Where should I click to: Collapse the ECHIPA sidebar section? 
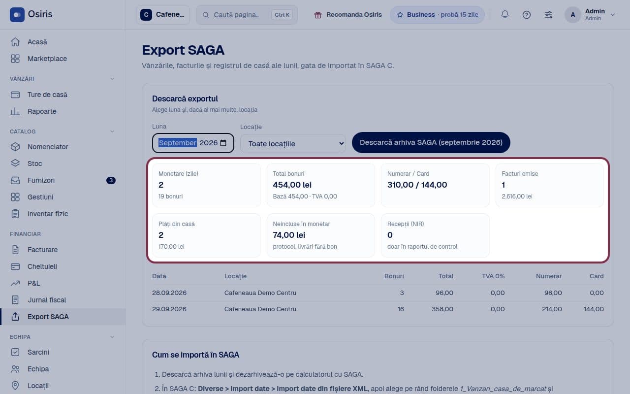click(112, 337)
